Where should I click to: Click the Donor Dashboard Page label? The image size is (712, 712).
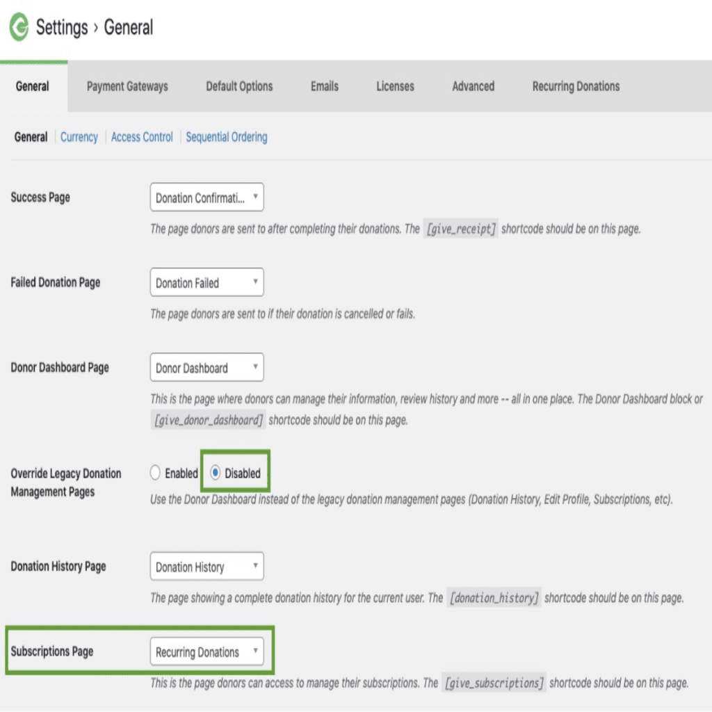tap(60, 367)
